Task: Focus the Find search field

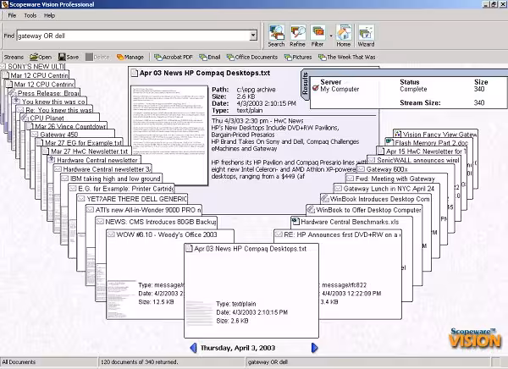Action: pos(133,36)
